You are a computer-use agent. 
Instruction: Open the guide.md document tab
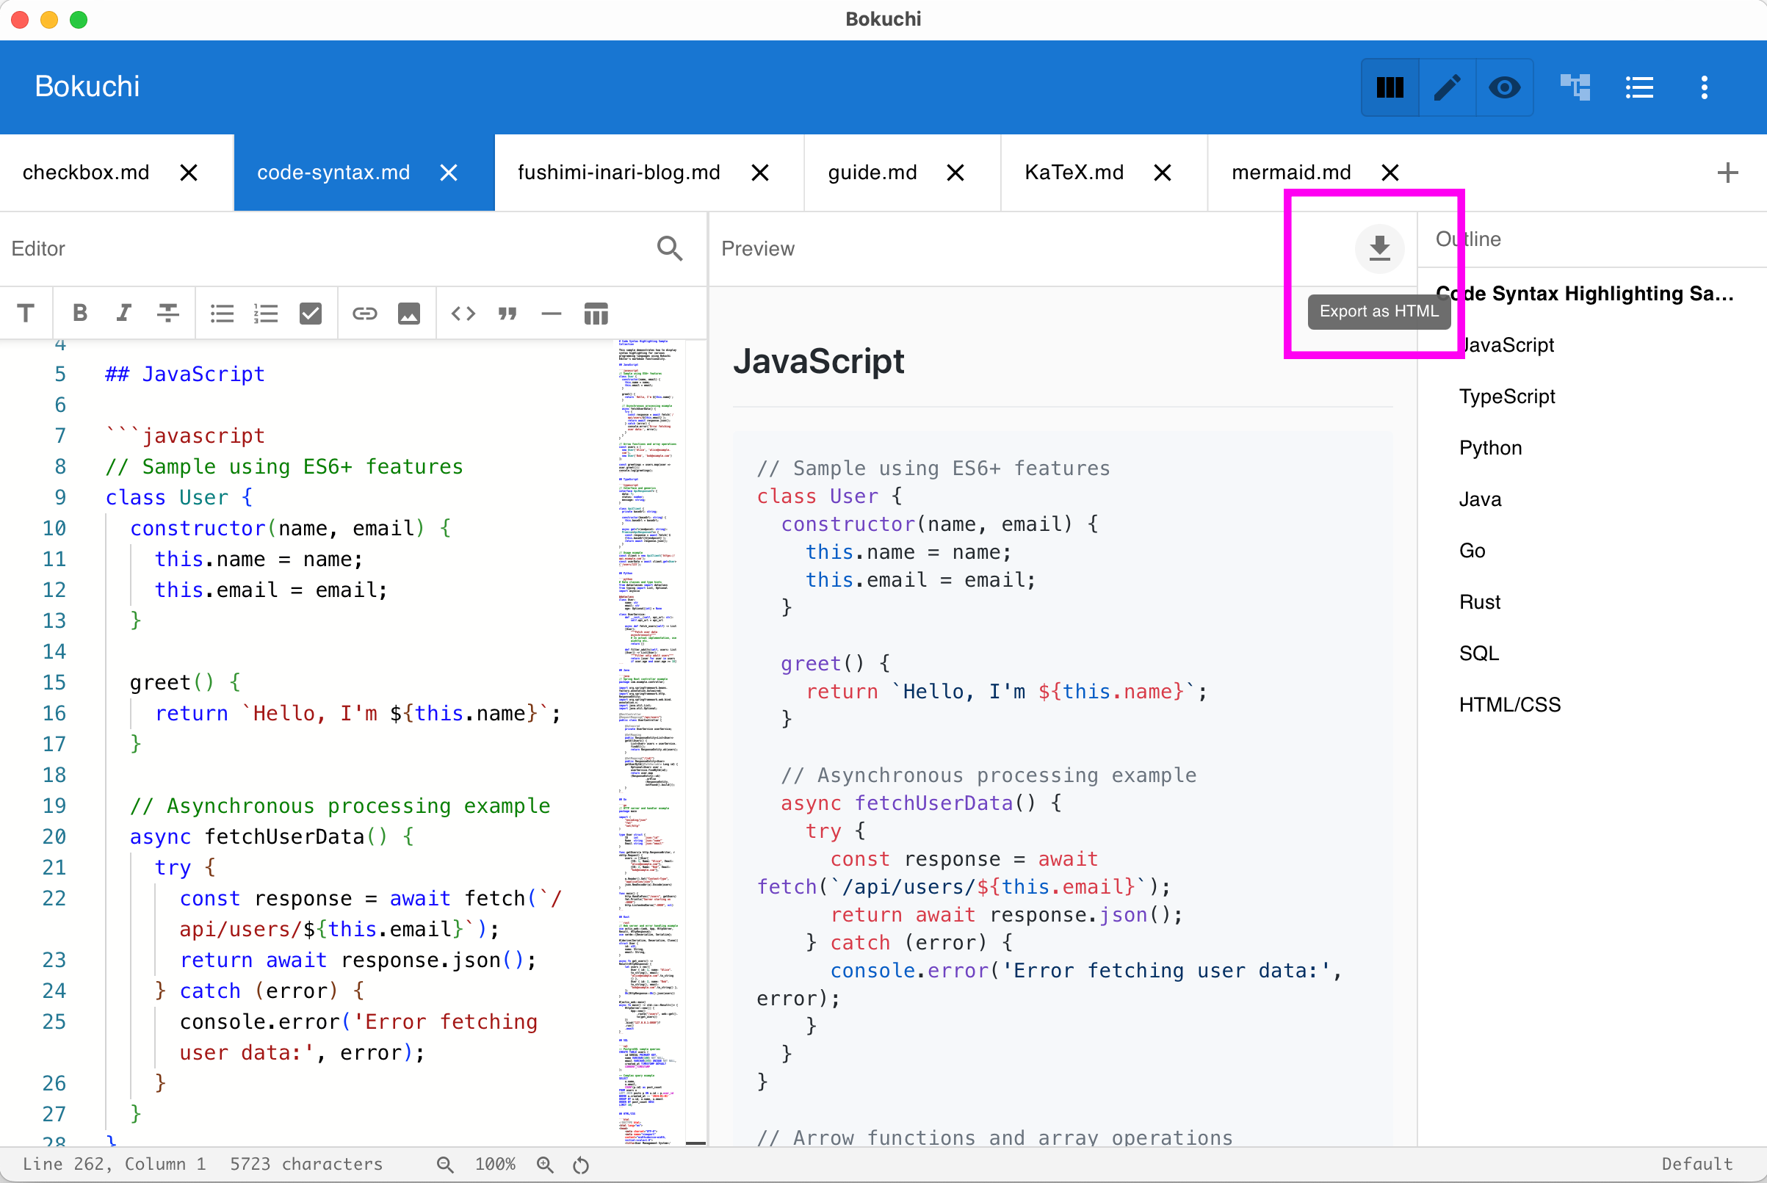click(872, 172)
